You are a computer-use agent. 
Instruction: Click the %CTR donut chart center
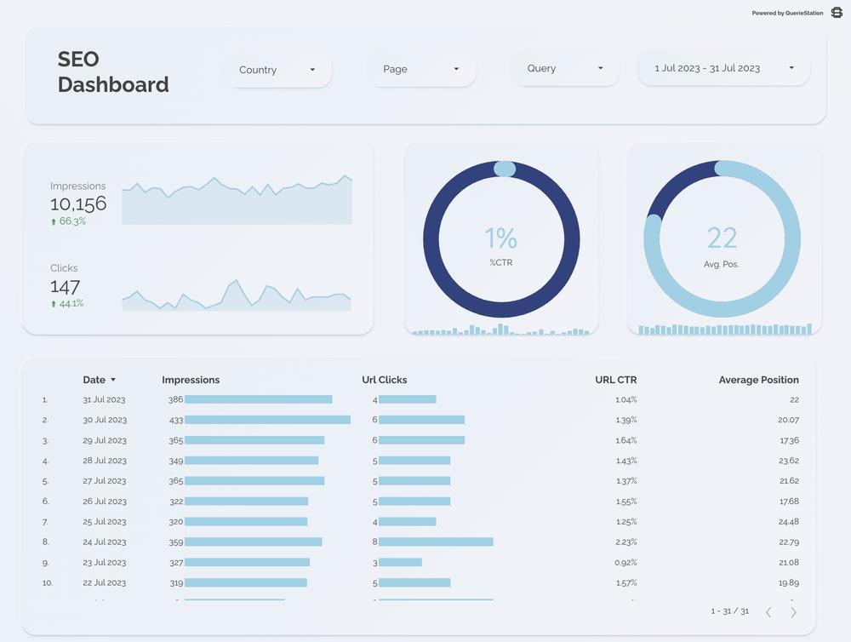pyautogui.click(x=501, y=239)
